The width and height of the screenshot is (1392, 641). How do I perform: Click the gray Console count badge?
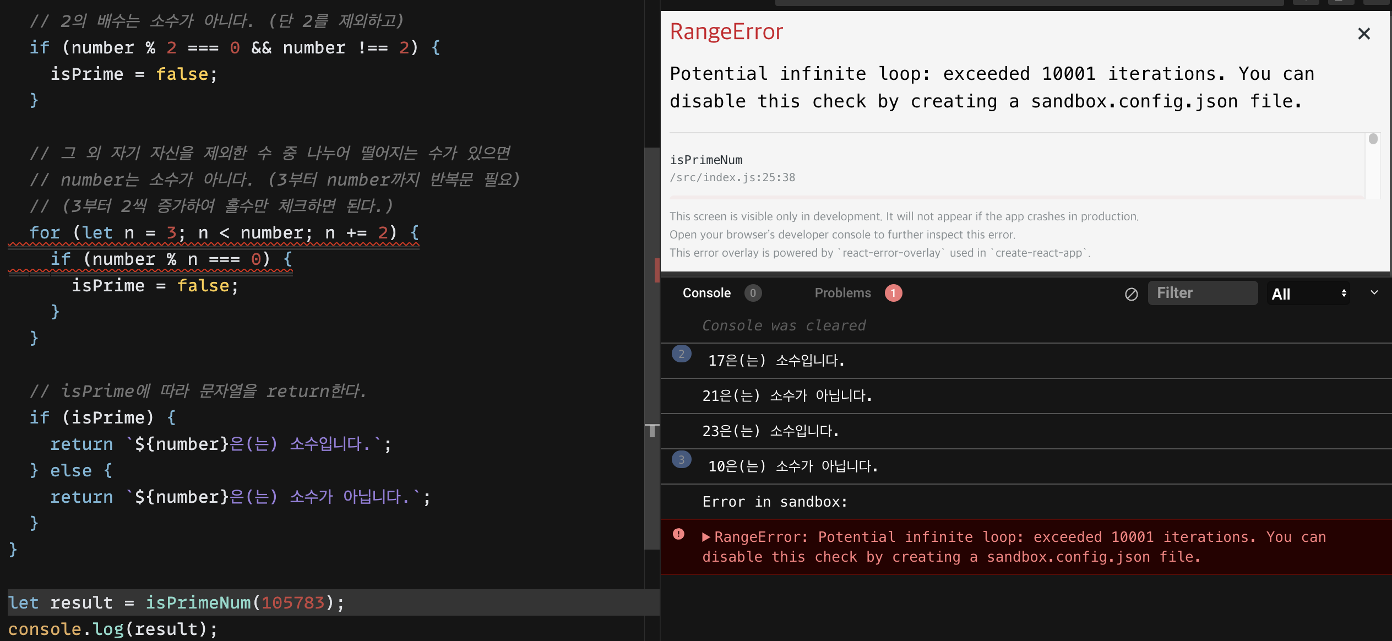click(x=753, y=293)
